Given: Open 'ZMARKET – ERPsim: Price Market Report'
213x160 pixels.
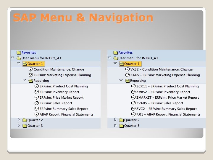Looking at the screenshot, I should [x=168, y=97].
